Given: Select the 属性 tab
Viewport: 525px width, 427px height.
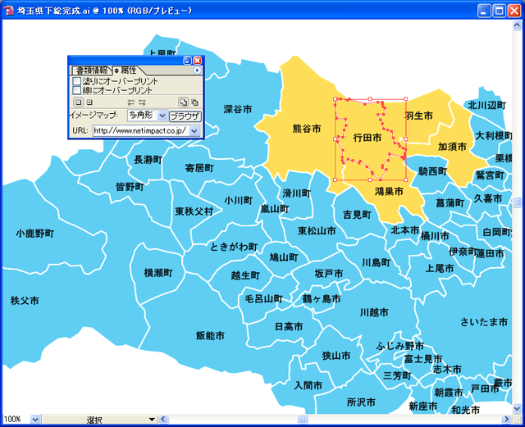Looking at the screenshot, I should [129, 70].
